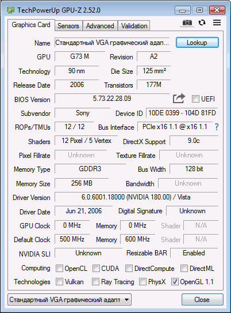
Task: Click the Digital Signature Unknown field
Action: click(x=192, y=211)
